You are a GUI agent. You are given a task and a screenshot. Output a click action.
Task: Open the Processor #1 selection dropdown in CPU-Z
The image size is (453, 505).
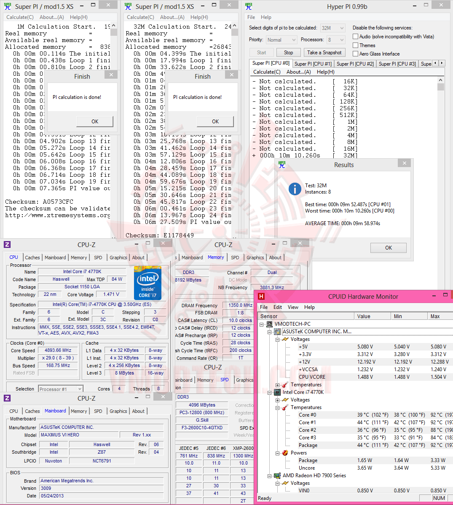click(x=61, y=389)
